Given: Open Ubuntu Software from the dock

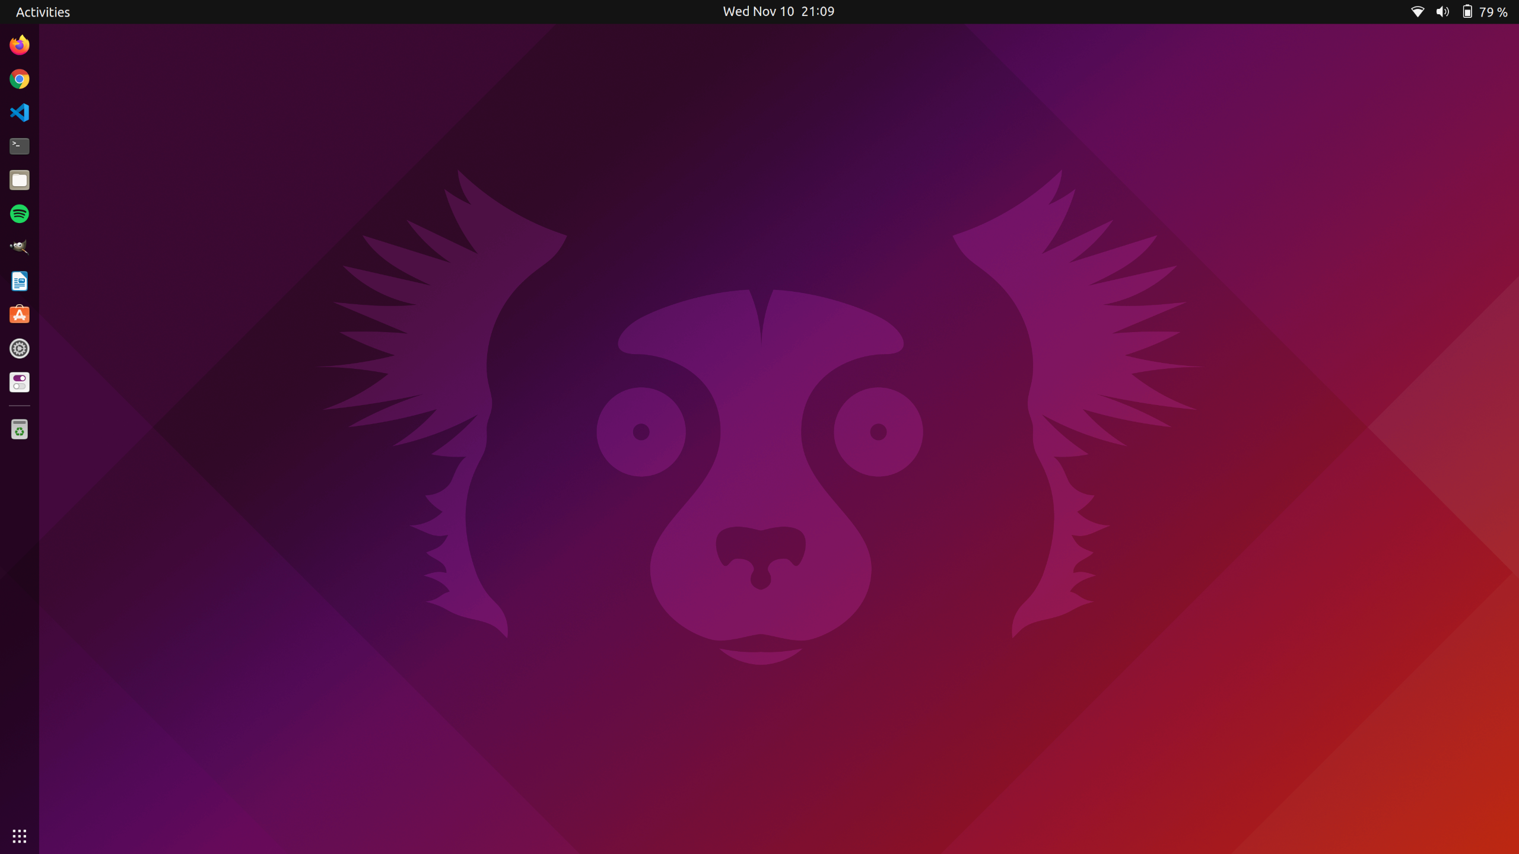Looking at the screenshot, I should (x=20, y=315).
